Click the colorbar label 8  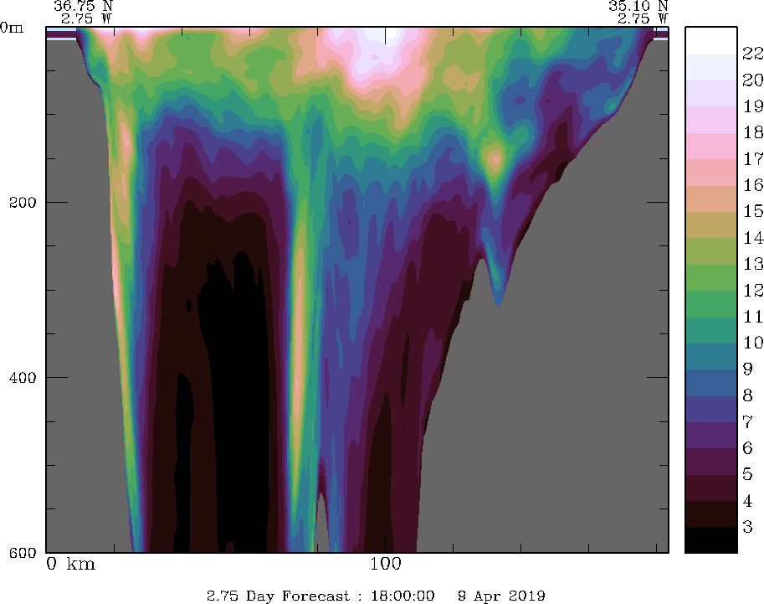coord(748,395)
